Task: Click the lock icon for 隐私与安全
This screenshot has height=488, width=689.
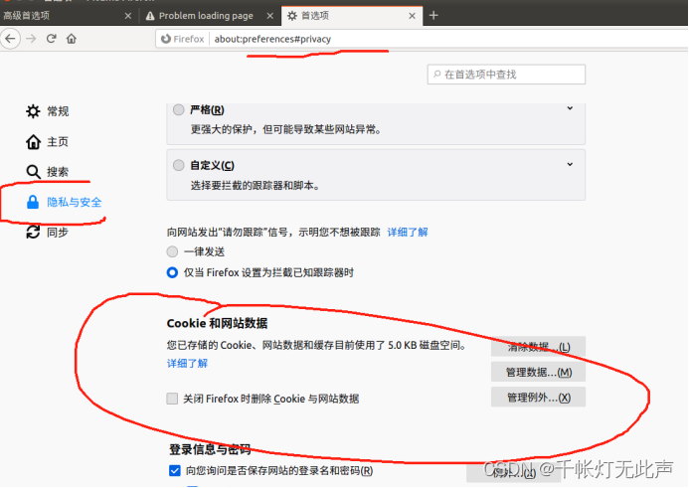Action: (33, 202)
